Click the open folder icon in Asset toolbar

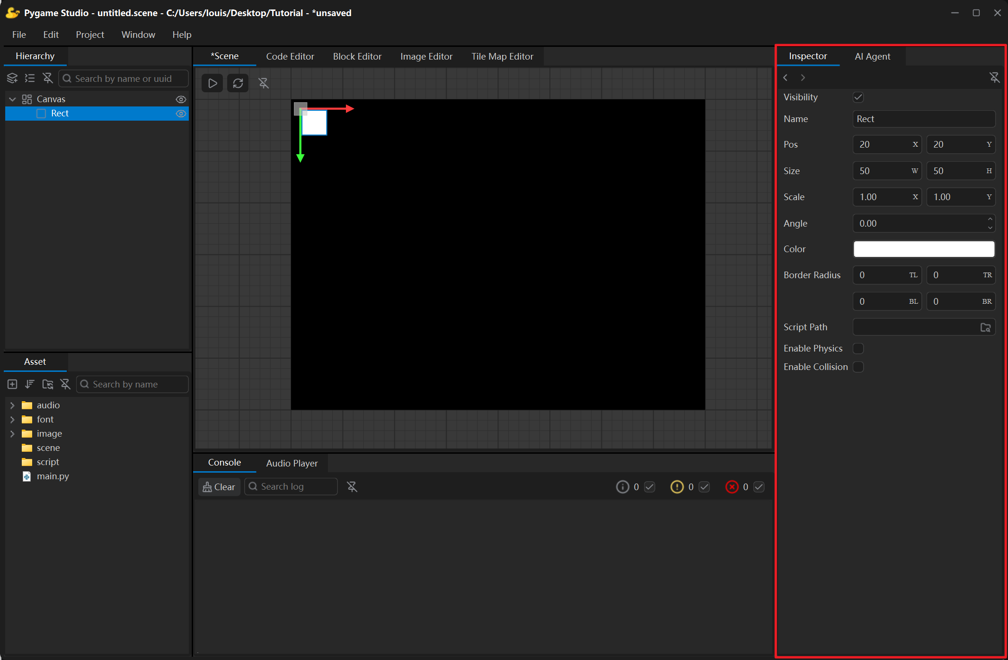[48, 384]
